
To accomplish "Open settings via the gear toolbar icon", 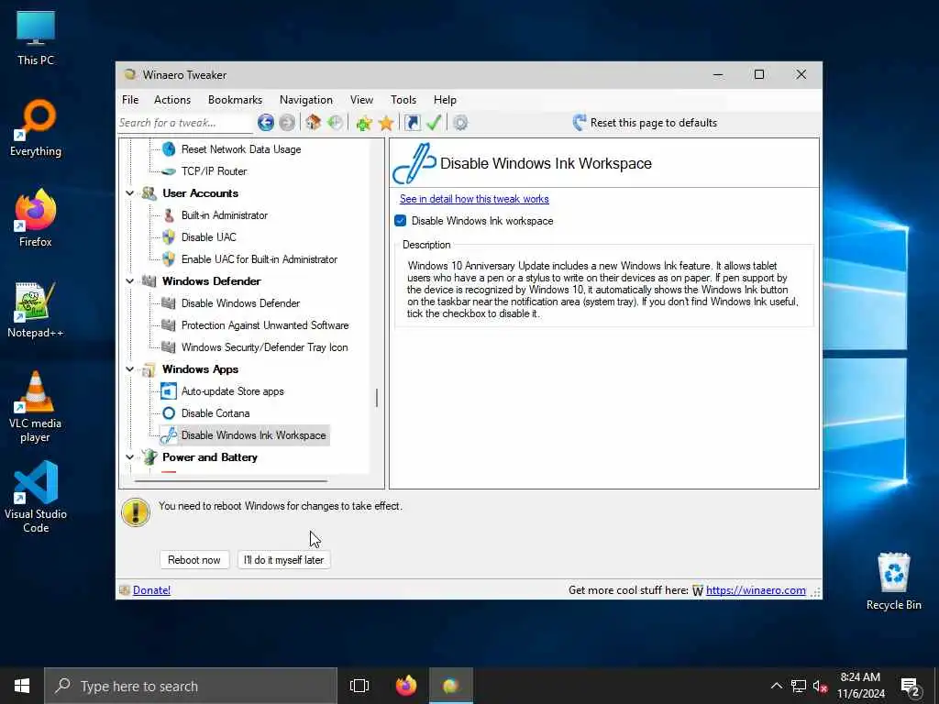I will coord(460,123).
